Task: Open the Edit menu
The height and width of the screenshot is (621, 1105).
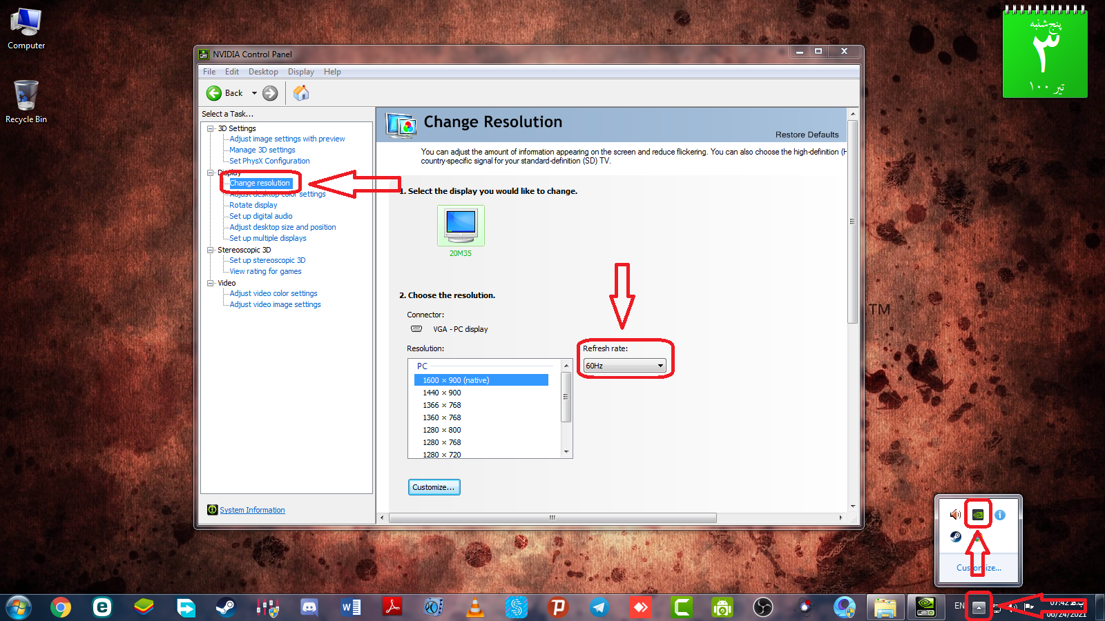Action: pos(232,72)
